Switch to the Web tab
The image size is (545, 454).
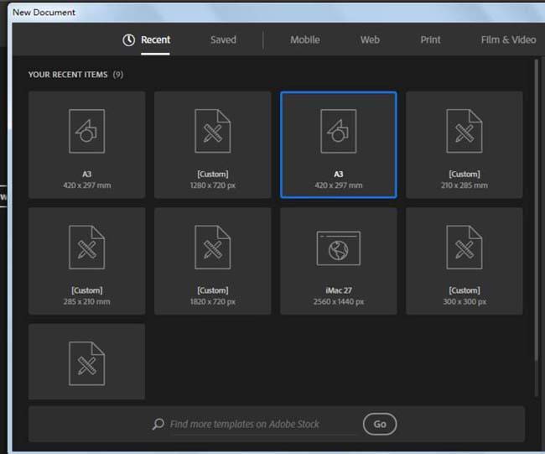tap(370, 39)
